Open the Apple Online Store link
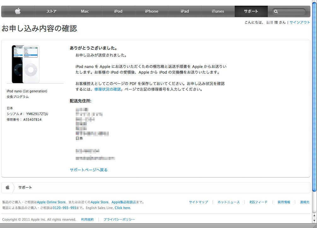This screenshot has height=228, width=317. click(x=51, y=202)
